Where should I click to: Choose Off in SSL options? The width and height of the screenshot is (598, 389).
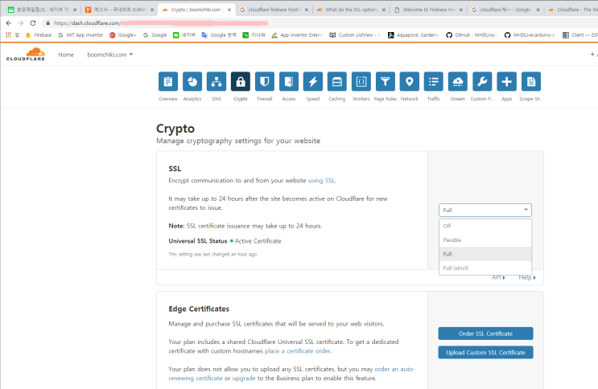tap(485, 226)
